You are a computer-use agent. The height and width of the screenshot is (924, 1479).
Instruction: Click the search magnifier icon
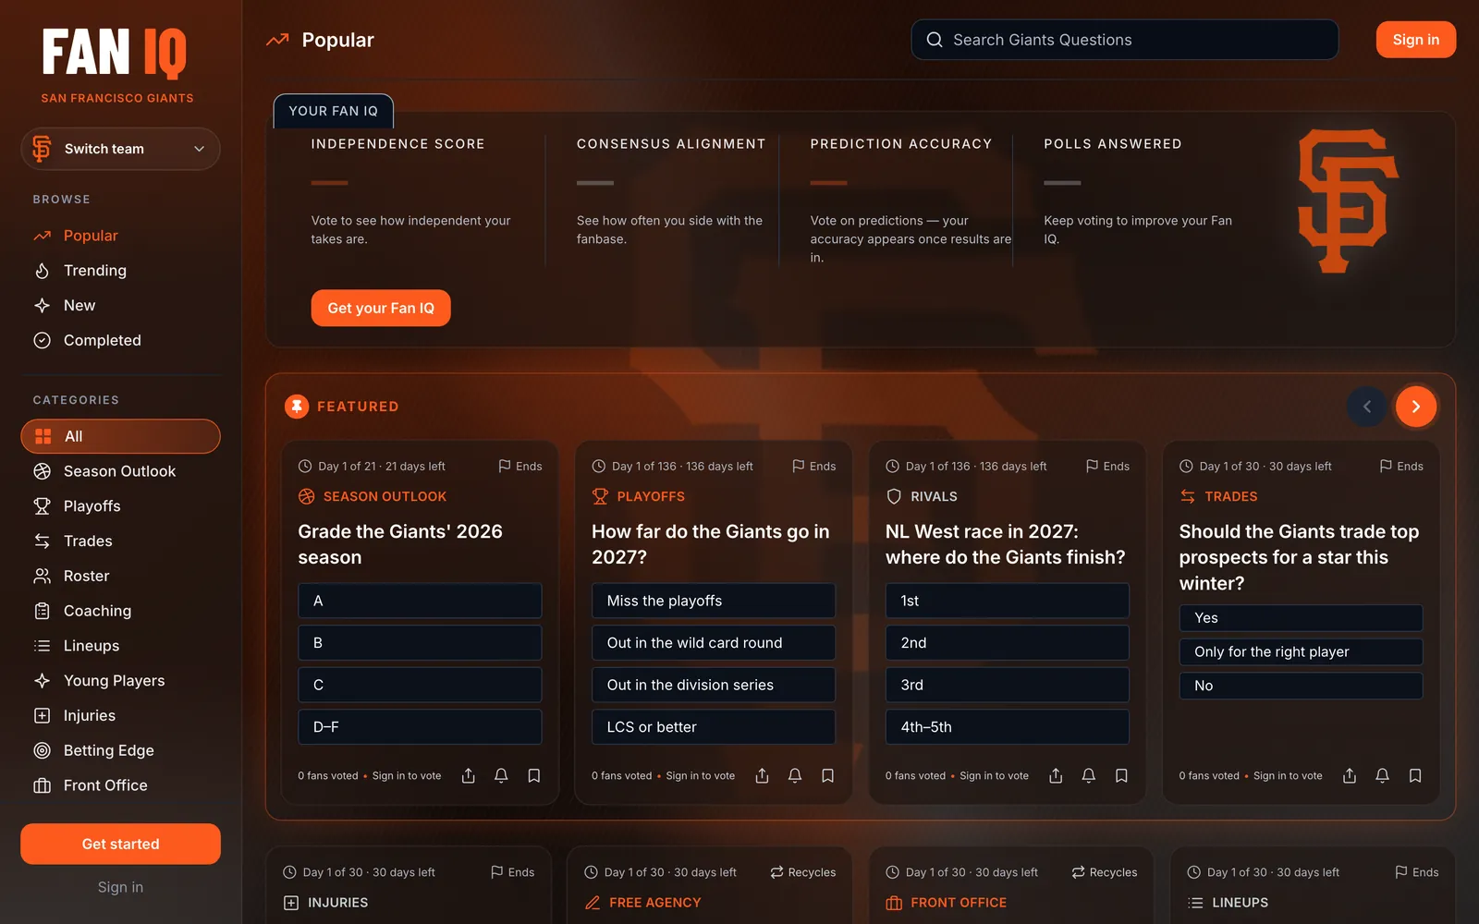click(935, 40)
